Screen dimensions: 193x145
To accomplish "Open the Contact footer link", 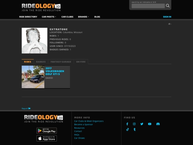I will (78, 131).
